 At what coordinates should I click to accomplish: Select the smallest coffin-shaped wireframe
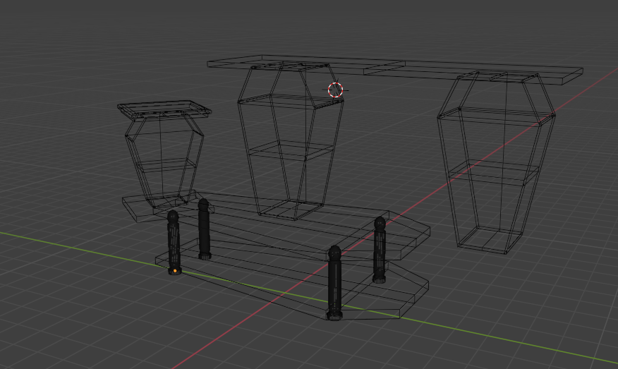[164, 155]
